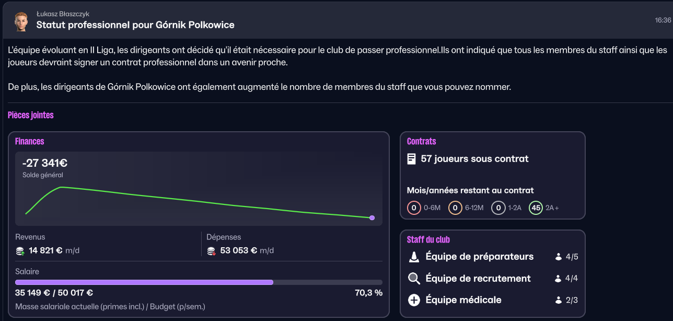Viewport: 673px width, 321px height.
Task: Open Équipe de recrutement row
Action: coord(478,279)
